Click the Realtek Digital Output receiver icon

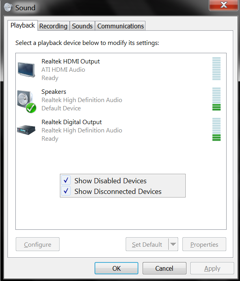(26, 130)
